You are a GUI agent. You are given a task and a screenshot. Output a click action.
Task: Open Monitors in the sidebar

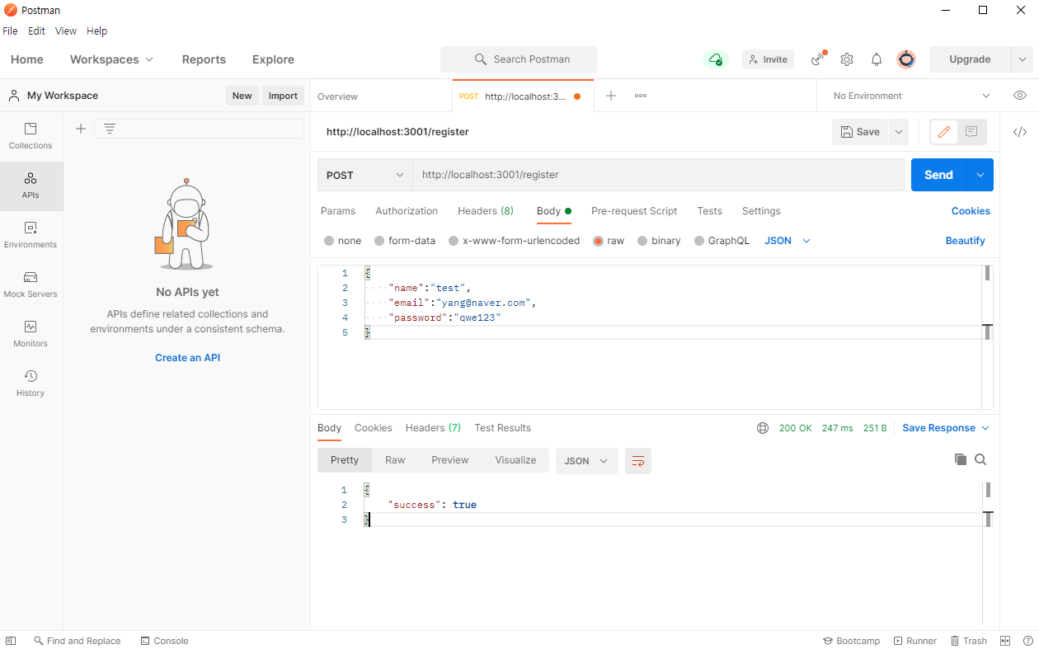coord(31,334)
